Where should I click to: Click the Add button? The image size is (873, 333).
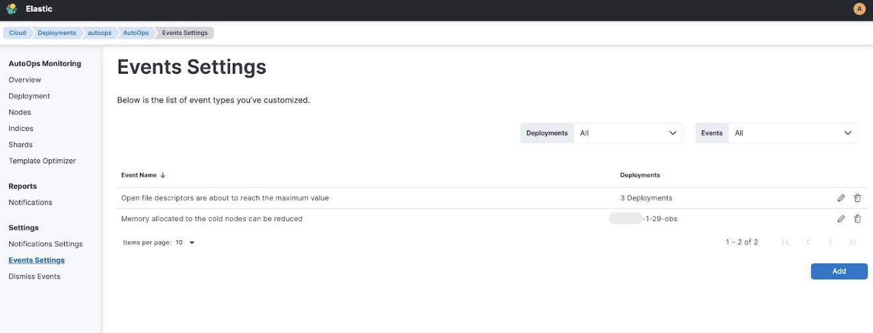coord(839,271)
